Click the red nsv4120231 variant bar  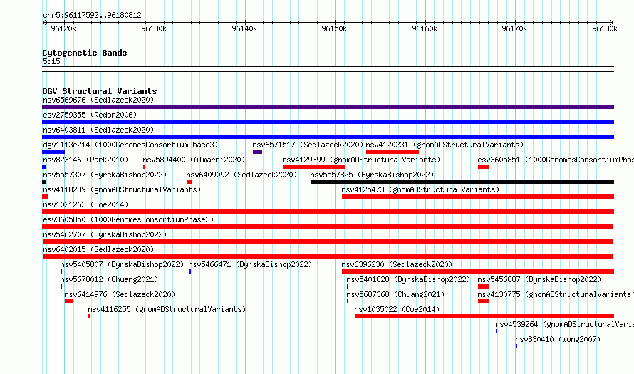(393, 152)
